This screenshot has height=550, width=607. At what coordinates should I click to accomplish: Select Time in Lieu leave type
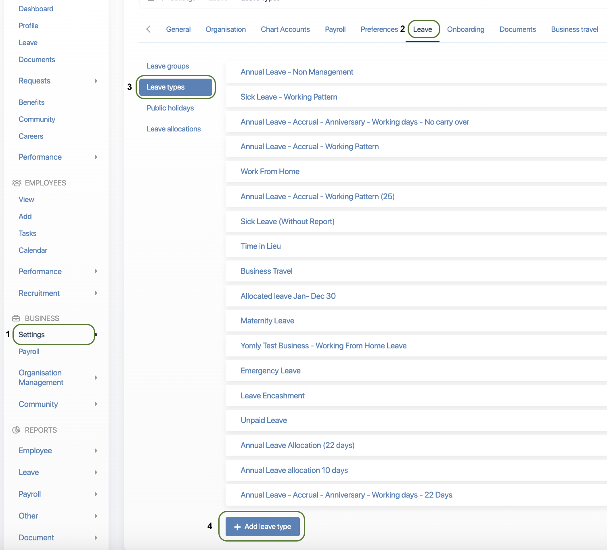click(260, 246)
